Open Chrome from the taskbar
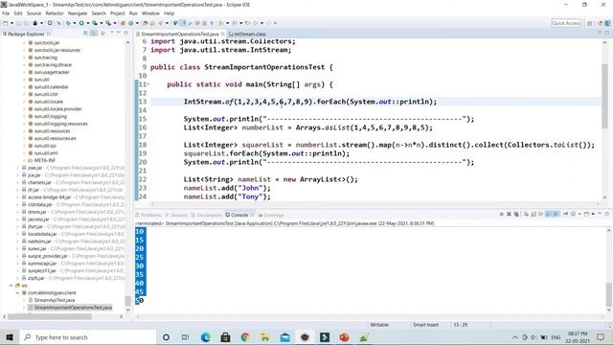This screenshot has height=345, width=613. pos(245,337)
